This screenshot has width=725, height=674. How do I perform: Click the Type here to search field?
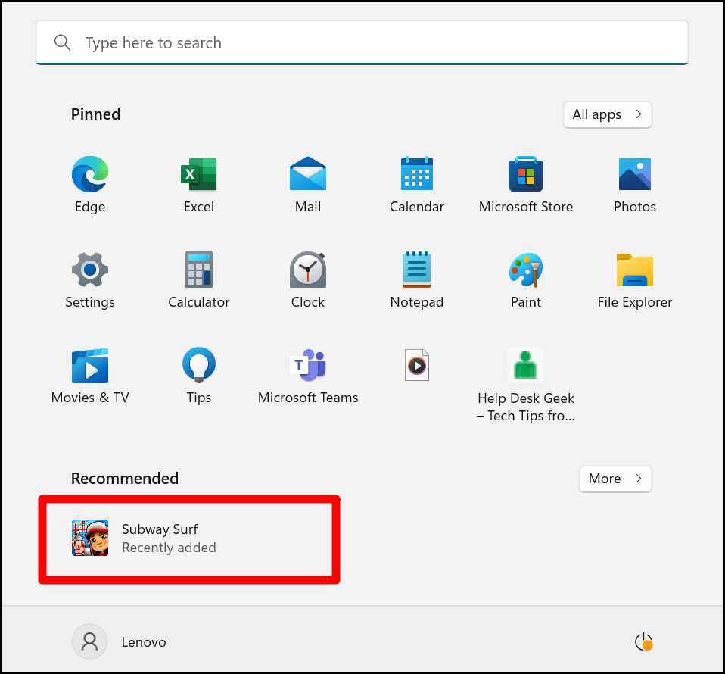pos(362,42)
